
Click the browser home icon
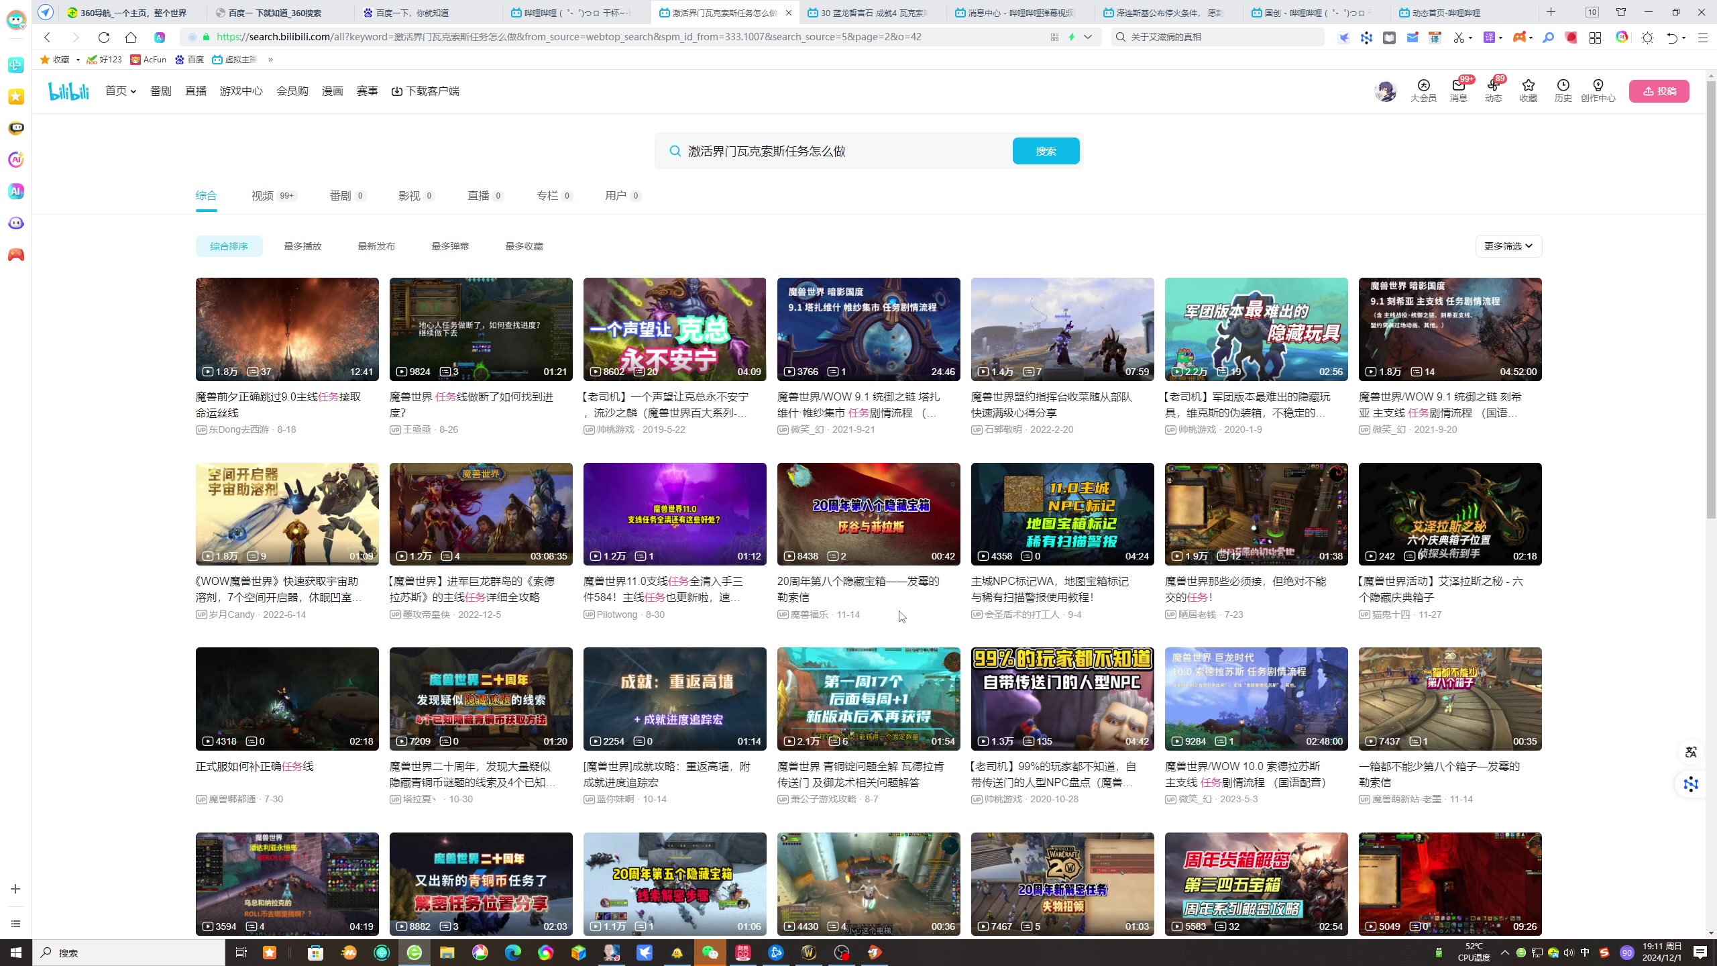pos(131,37)
